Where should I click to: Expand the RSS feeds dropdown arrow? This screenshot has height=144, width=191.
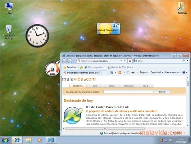click(x=124, y=72)
